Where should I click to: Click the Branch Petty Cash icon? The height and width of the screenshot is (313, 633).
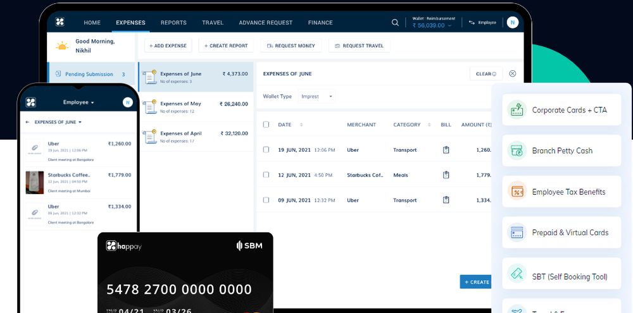[x=517, y=150]
